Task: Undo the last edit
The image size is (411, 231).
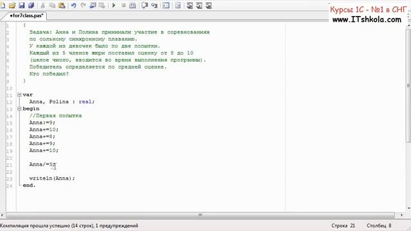Action: (x=73, y=5)
